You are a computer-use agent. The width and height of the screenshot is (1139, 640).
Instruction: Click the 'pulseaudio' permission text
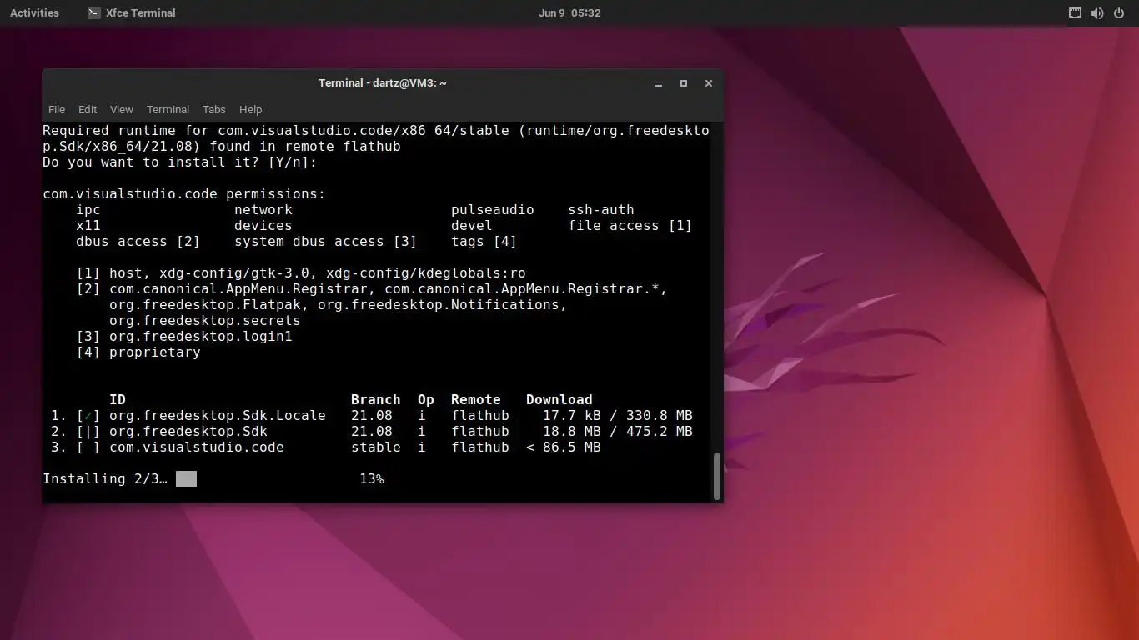click(x=493, y=209)
